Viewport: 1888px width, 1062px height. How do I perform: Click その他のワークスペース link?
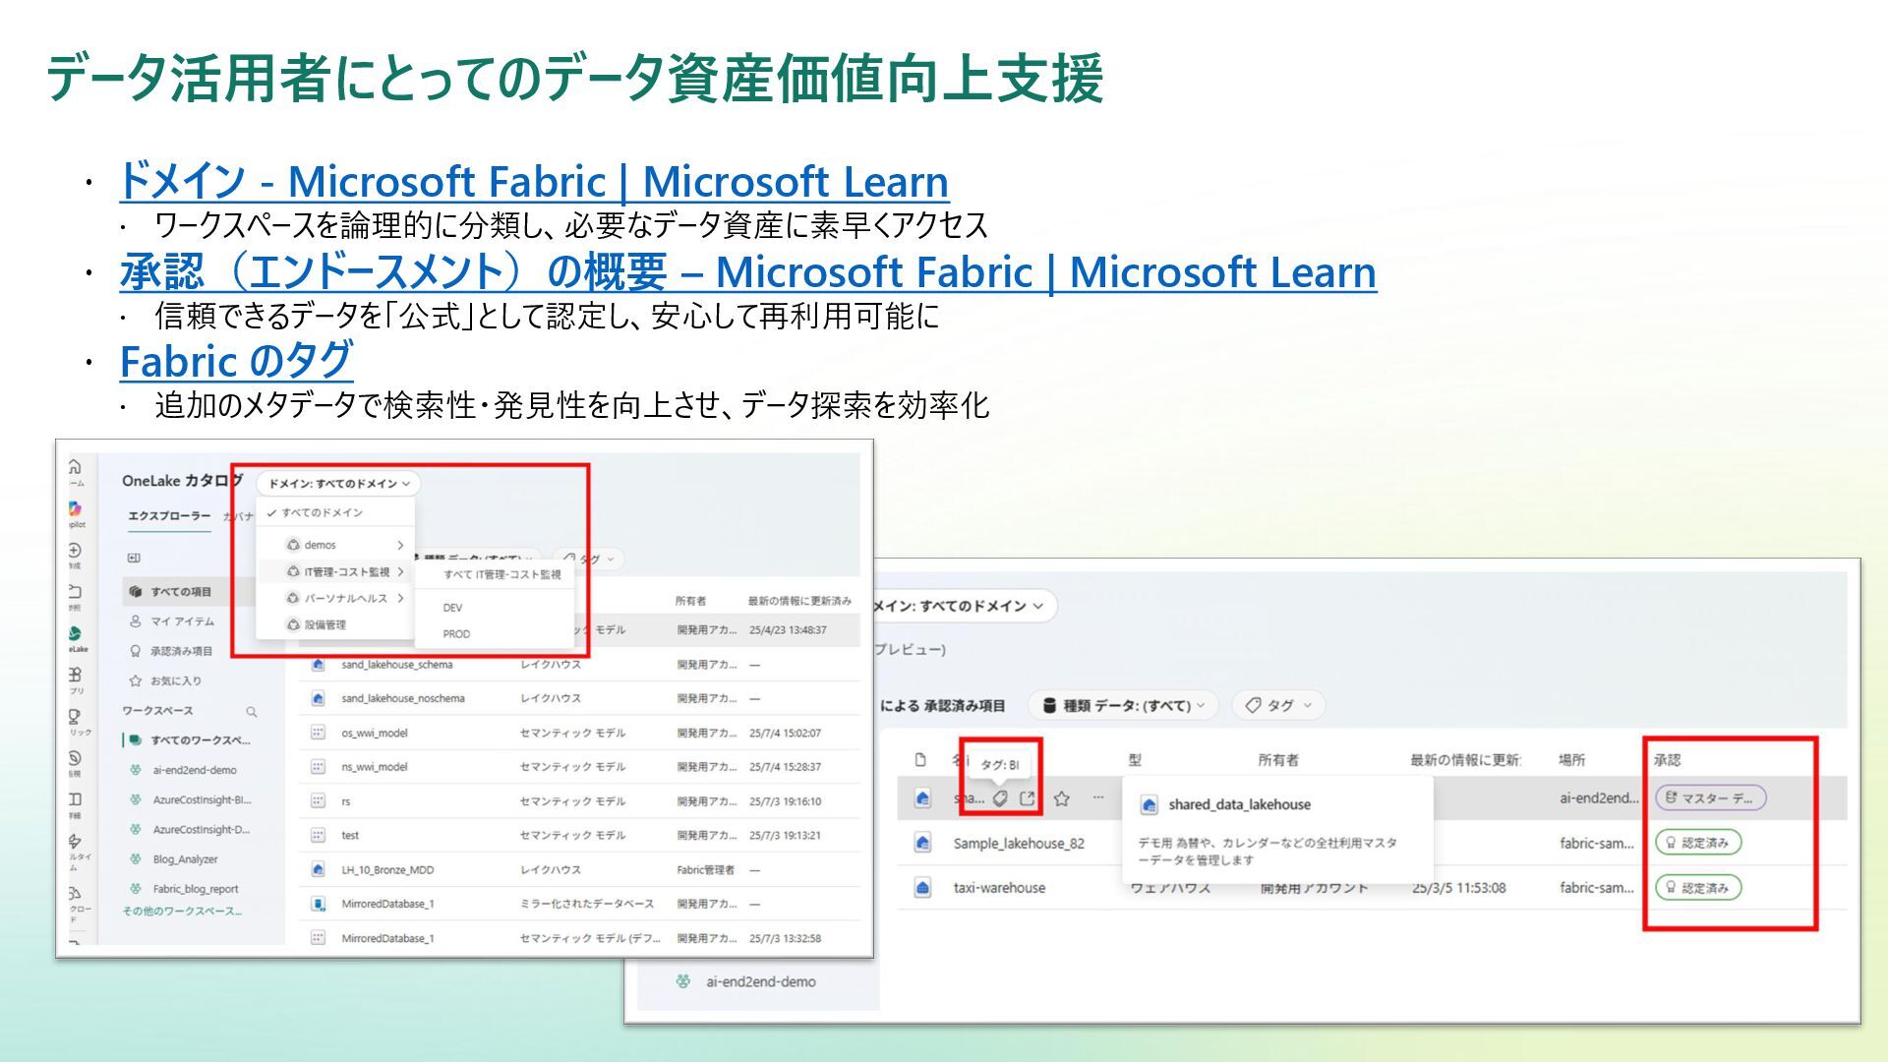point(182,912)
